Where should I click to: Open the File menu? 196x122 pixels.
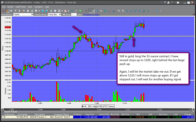[x=4, y=7]
